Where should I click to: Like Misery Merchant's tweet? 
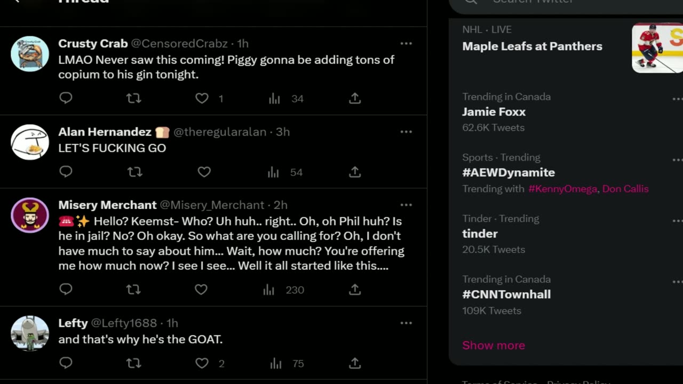coord(201,290)
